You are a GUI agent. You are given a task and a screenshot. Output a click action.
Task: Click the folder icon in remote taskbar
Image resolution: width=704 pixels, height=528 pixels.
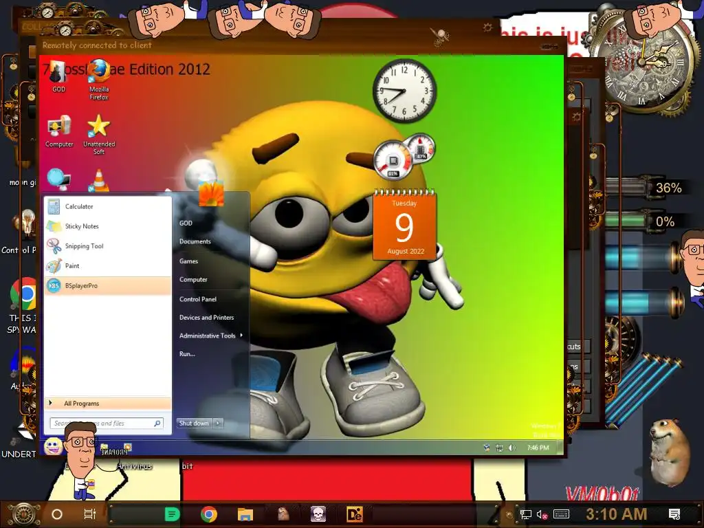coord(104,447)
